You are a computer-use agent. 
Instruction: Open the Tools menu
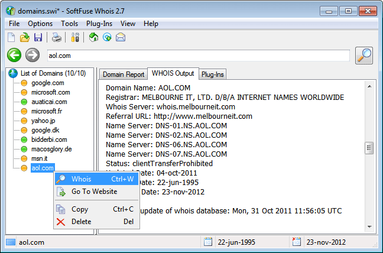(x=69, y=24)
